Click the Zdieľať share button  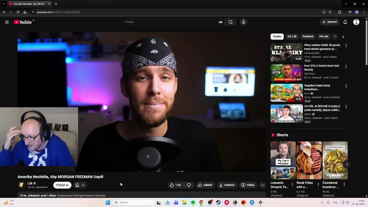205,185
